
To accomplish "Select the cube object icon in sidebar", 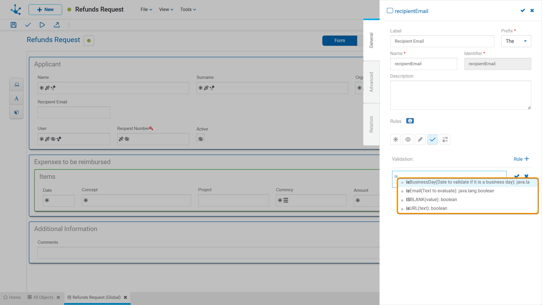I will pyautogui.click(x=17, y=112).
